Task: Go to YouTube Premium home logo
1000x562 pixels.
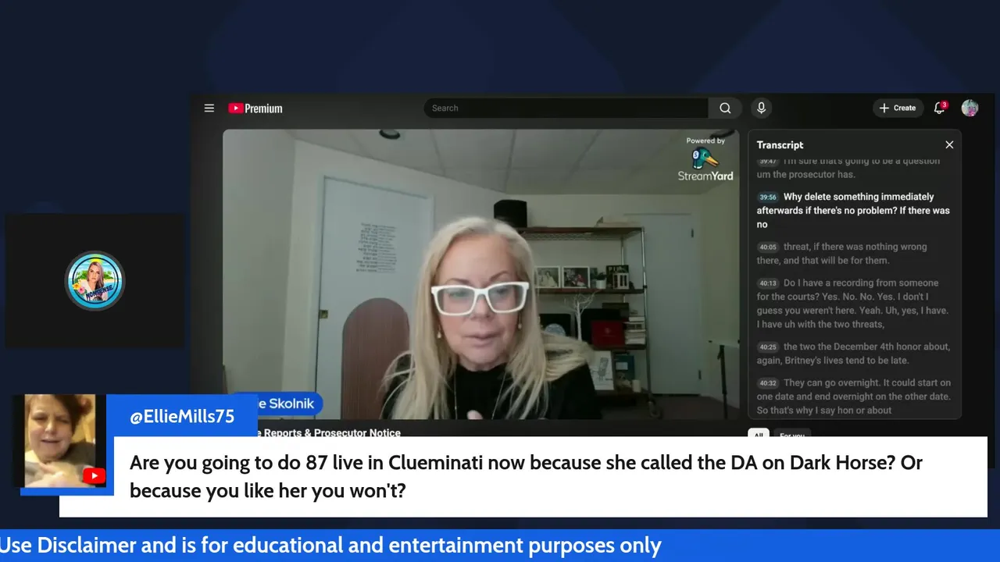Action: tap(255, 108)
